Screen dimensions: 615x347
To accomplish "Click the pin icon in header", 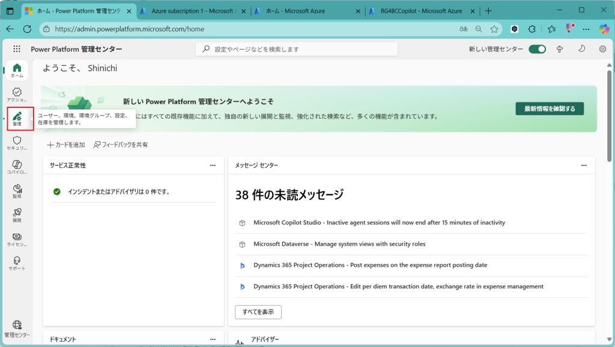I will (x=560, y=49).
